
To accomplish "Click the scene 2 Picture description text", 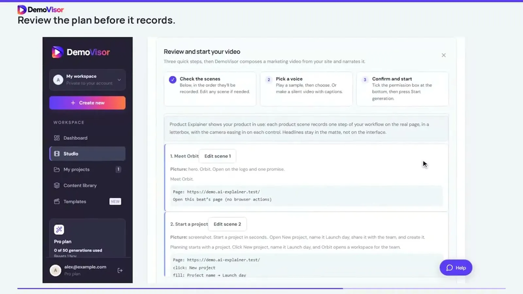I will tap(297, 237).
